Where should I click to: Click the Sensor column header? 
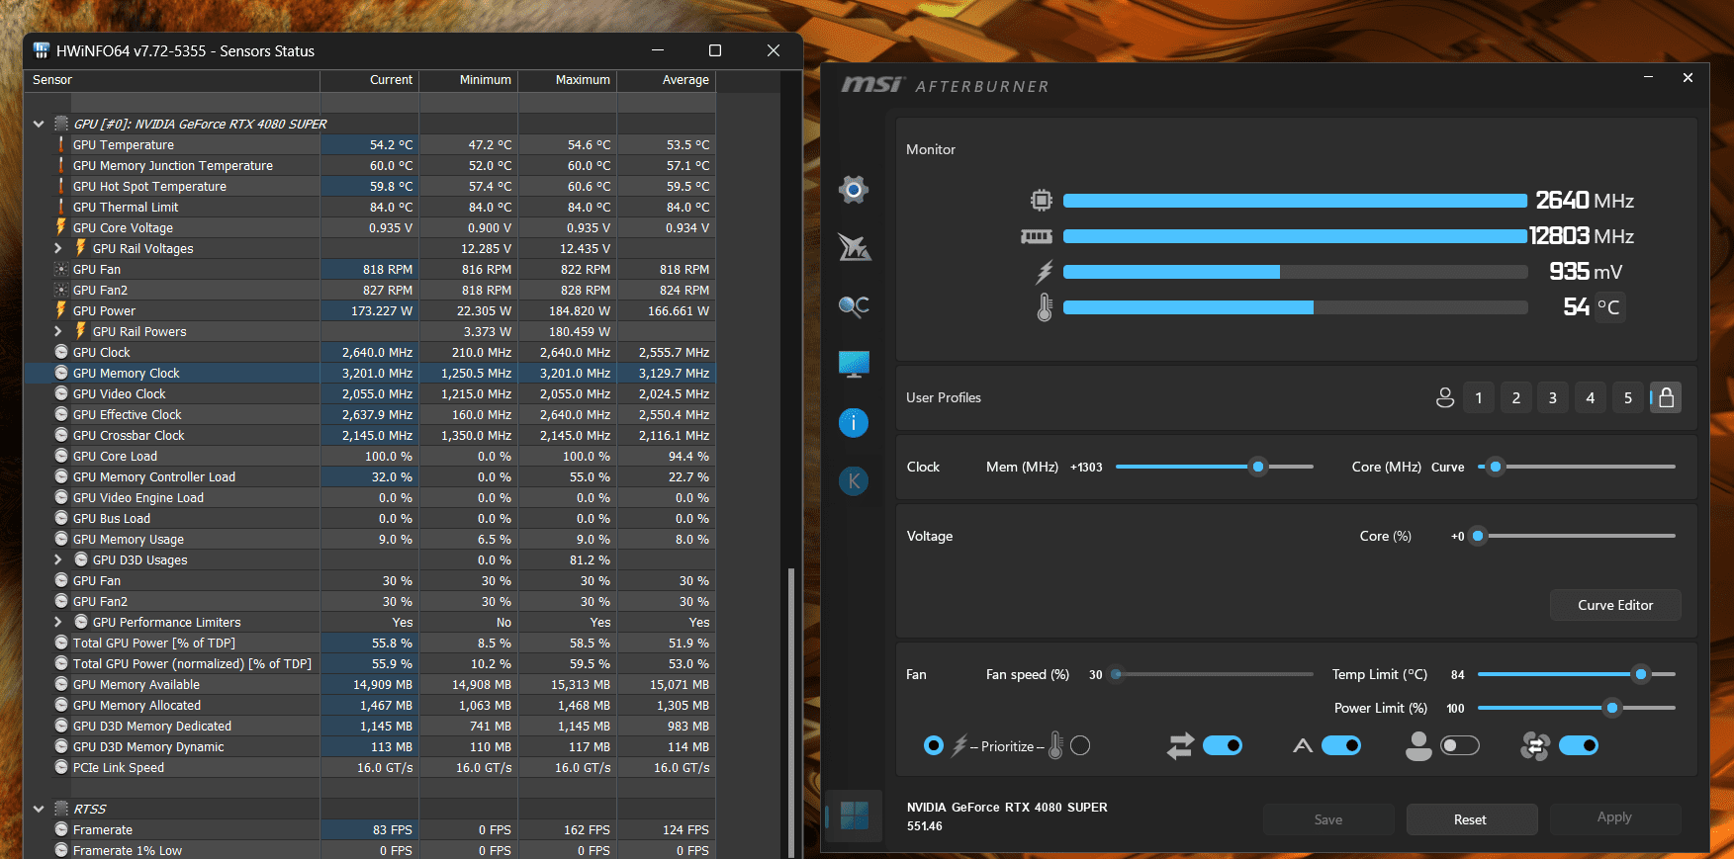172,80
